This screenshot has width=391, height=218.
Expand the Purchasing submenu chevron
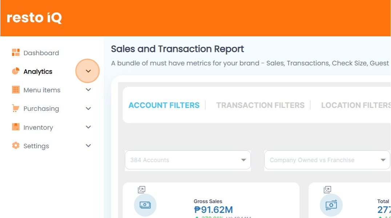click(88, 108)
